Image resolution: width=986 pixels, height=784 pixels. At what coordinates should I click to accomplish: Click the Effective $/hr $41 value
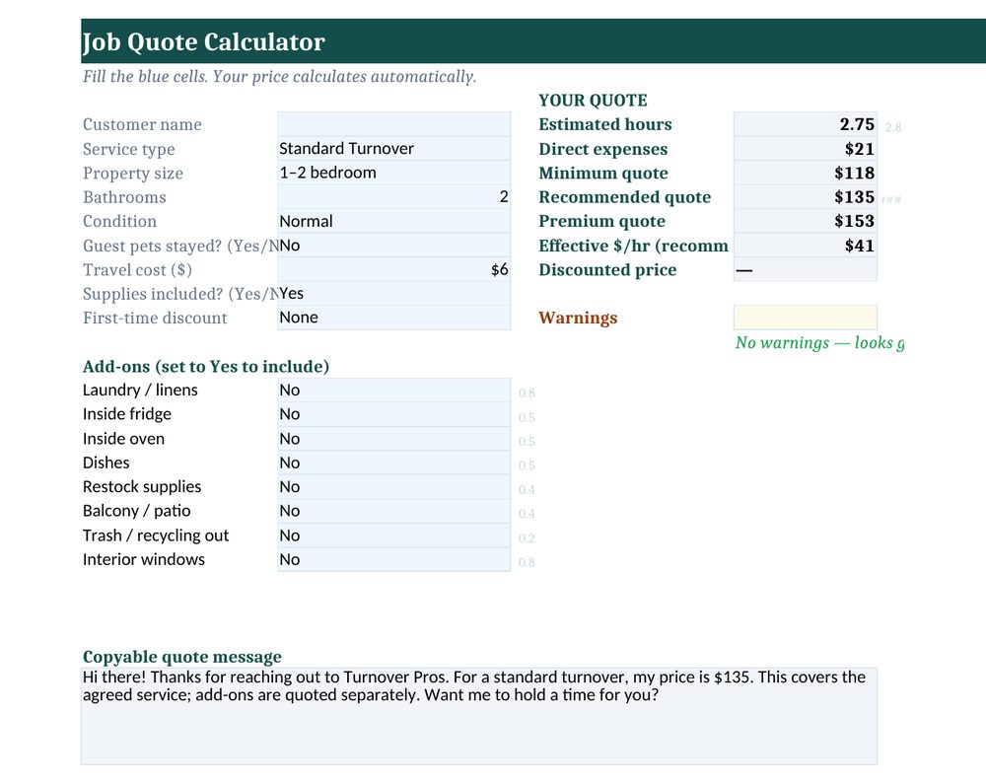805,246
